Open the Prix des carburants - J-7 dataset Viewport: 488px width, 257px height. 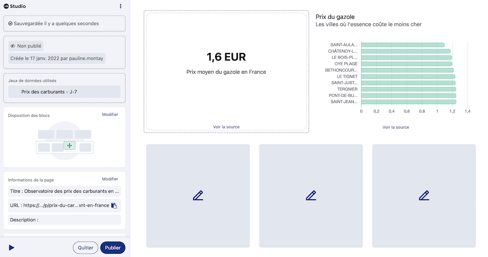click(64, 92)
